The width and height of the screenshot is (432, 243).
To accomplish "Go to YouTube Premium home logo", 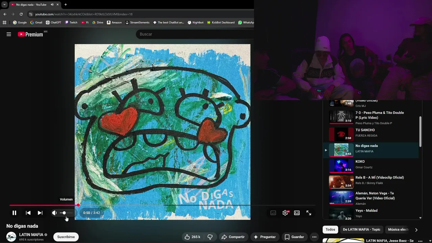I will pos(30,34).
